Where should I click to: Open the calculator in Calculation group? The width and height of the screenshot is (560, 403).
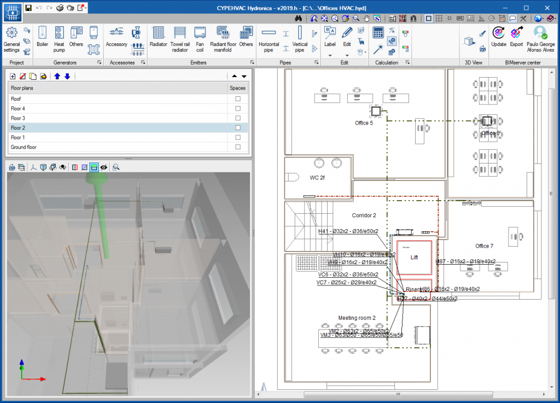[378, 32]
